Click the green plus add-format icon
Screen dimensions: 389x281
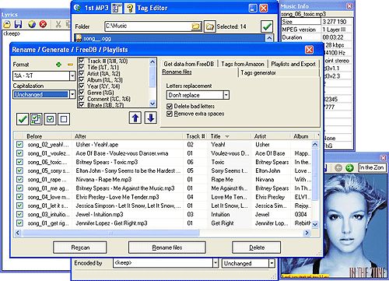pos(58,65)
